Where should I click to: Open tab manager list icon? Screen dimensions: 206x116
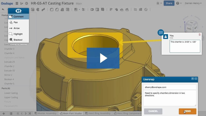point(11,113)
